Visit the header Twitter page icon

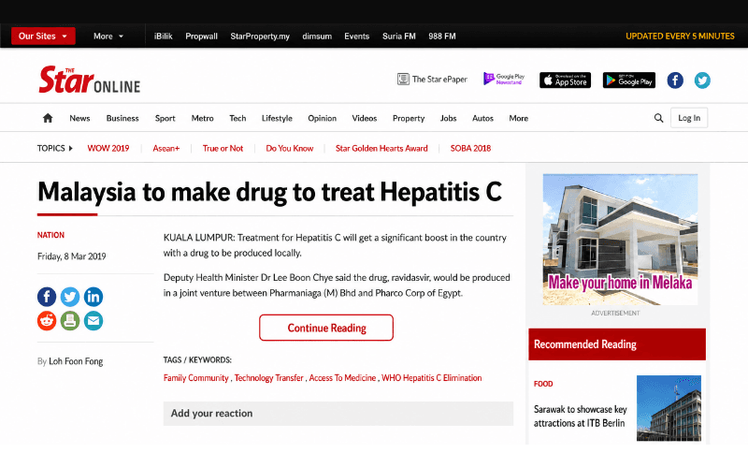click(x=702, y=80)
